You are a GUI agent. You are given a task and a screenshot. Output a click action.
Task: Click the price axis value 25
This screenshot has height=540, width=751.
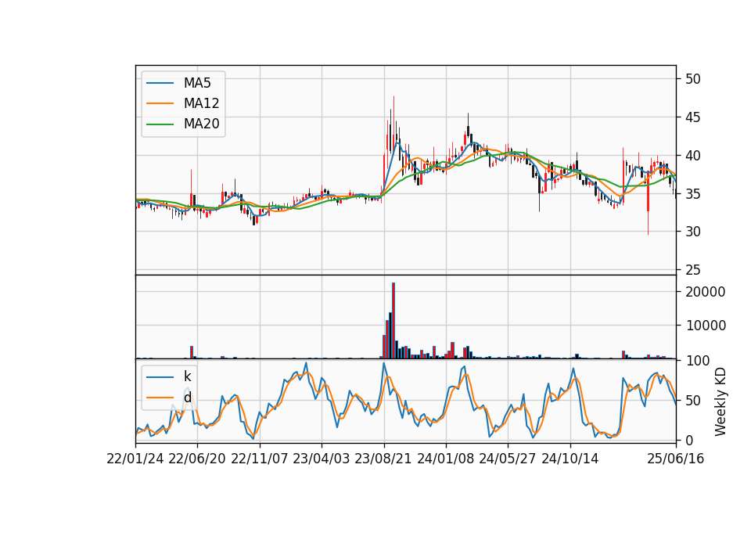pos(692,271)
